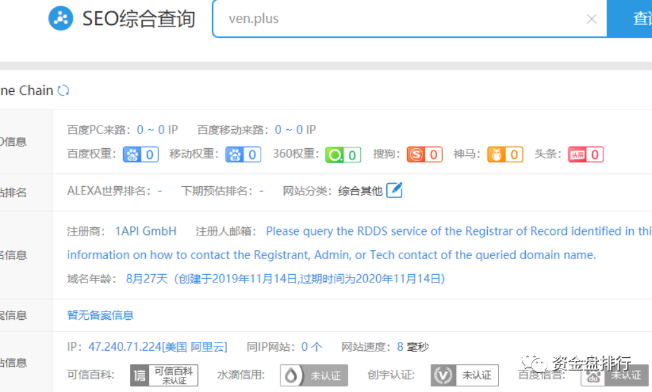Click the 可信百科 未认证 badge
The image size is (652, 392).
coord(164,376)
